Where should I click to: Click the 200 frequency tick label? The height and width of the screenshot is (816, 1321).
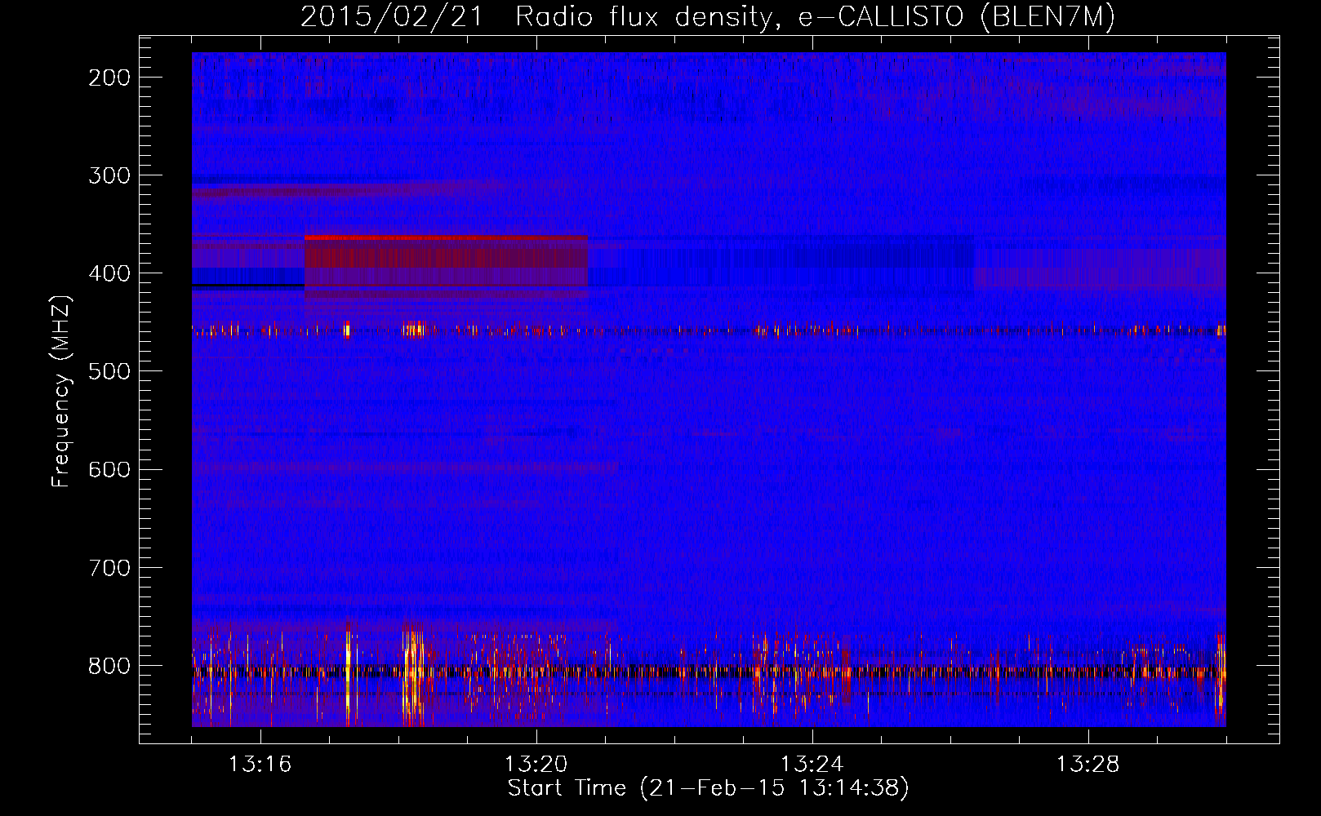[109, 78]
